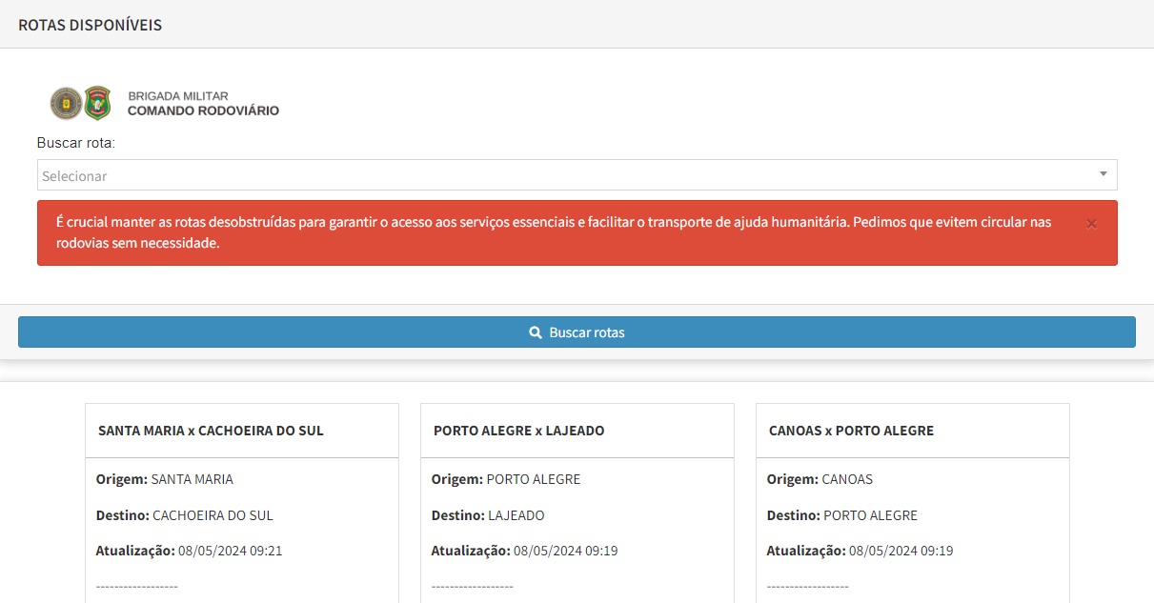Click the Origem: SANTA MARIA line

point(165,479)
